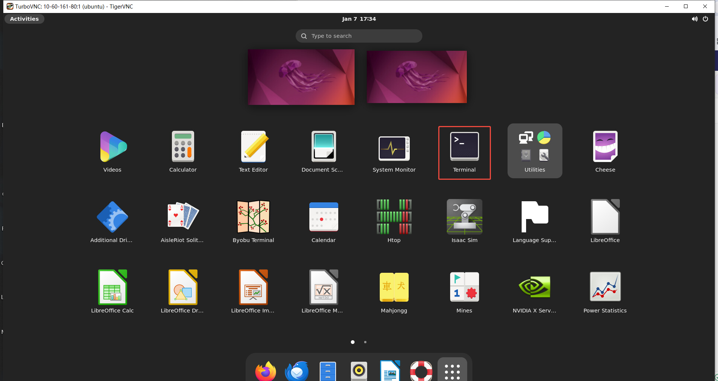The height and width of the screenshot is (381, 718).
Task: Open Firefox from the dock
Action: 266,371
